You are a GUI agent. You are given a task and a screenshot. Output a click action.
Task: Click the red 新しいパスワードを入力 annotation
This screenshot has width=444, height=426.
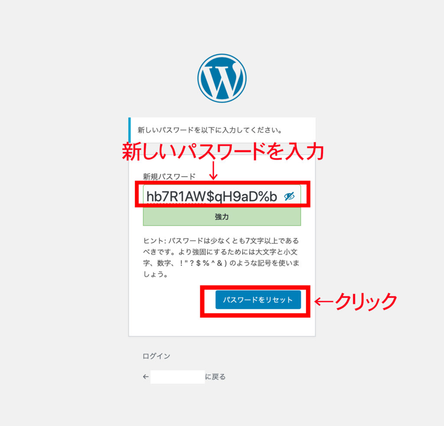point(223,152)
